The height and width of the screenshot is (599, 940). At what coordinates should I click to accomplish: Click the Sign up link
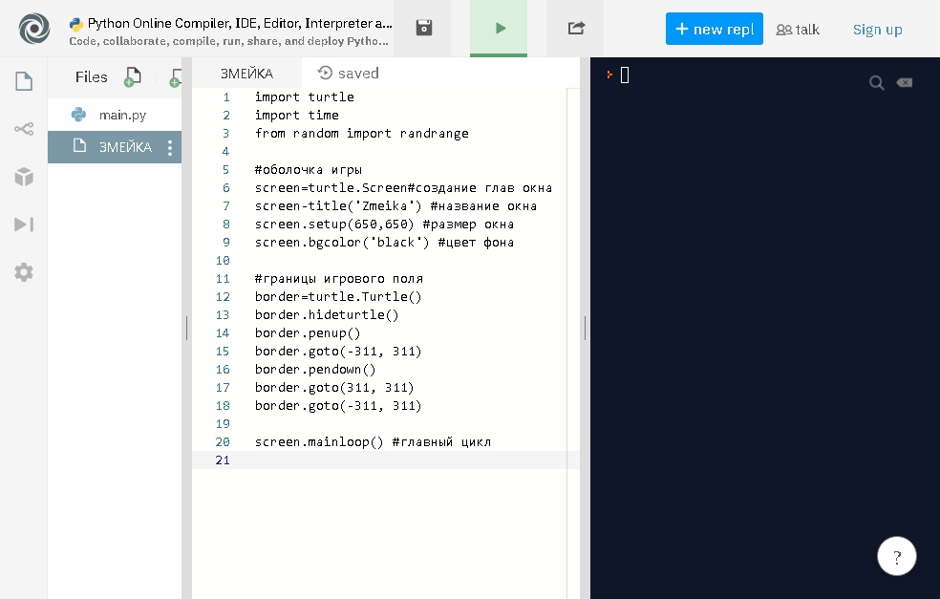point(877,30)
